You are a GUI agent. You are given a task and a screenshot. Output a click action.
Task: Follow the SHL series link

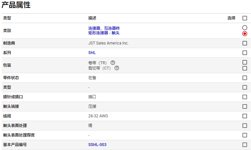pos(92,53)
